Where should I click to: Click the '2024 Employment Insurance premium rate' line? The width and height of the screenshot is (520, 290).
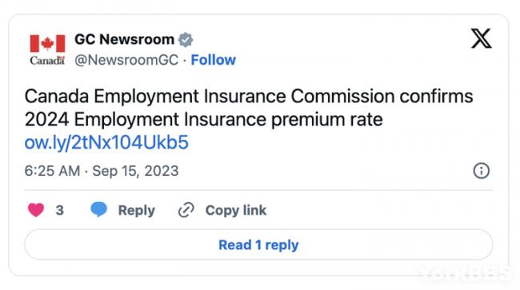pyautogui.click(x=204, y=120)
